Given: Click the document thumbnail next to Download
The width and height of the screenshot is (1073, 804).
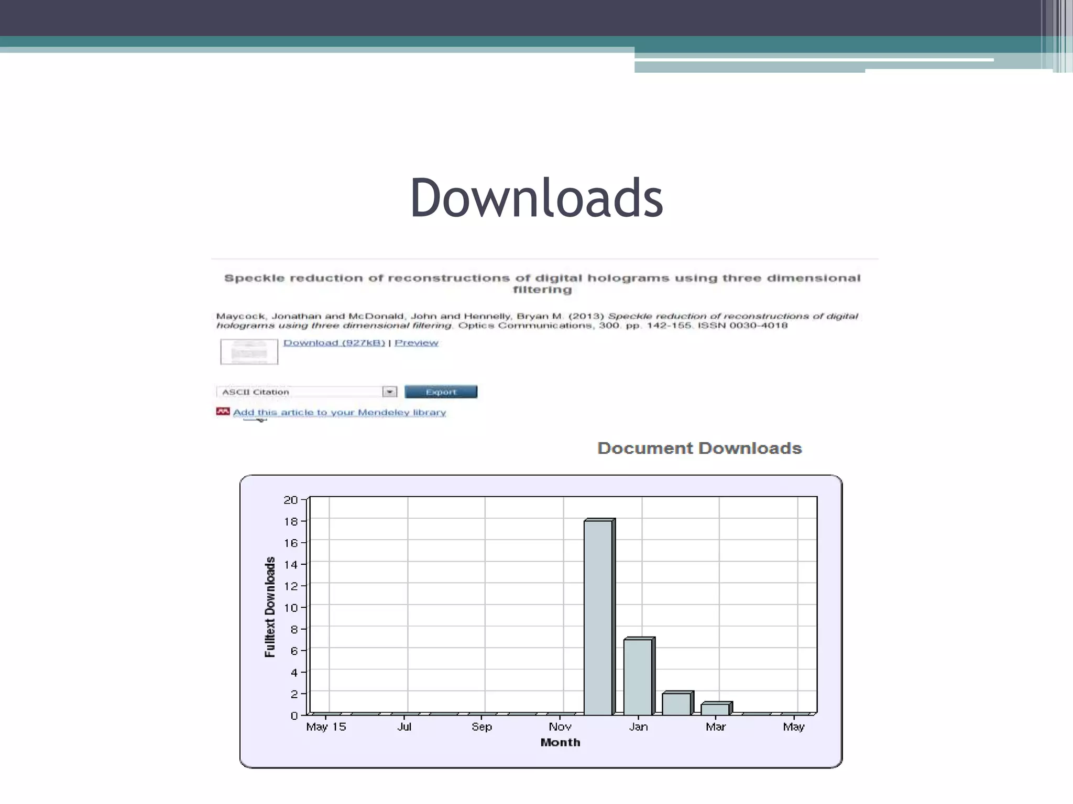Looking at the screenshot, I should coord(249,352).
